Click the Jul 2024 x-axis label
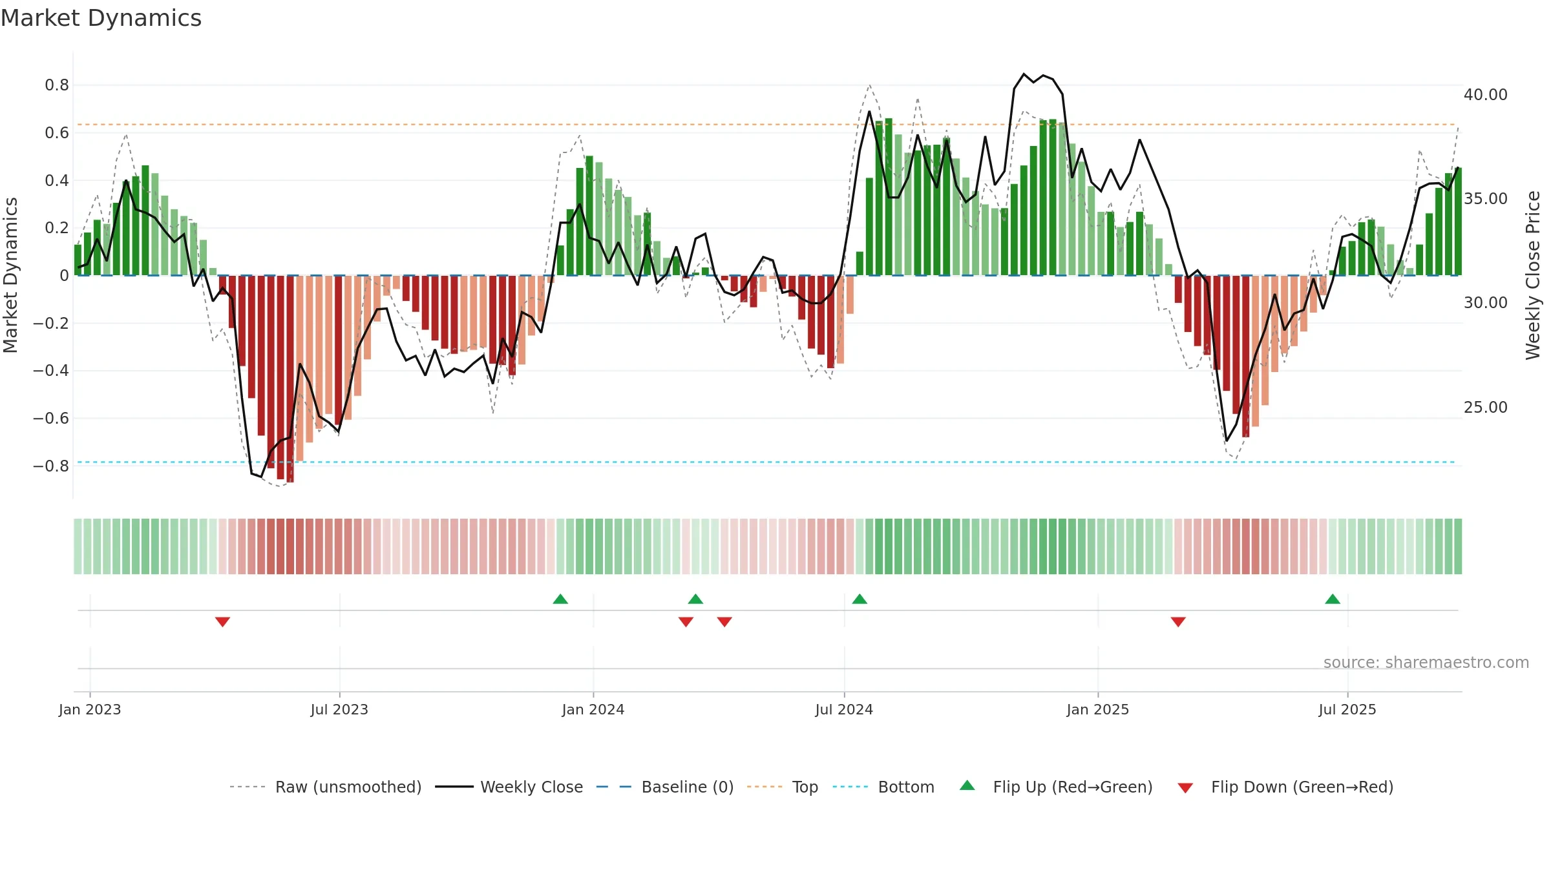Image resolution: width=1551 pixels, height=872 pixels. [844, 709]
